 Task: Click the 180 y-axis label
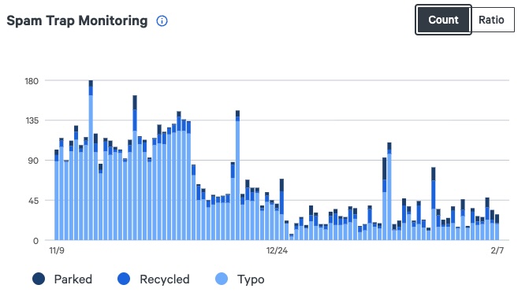(32, 81)
